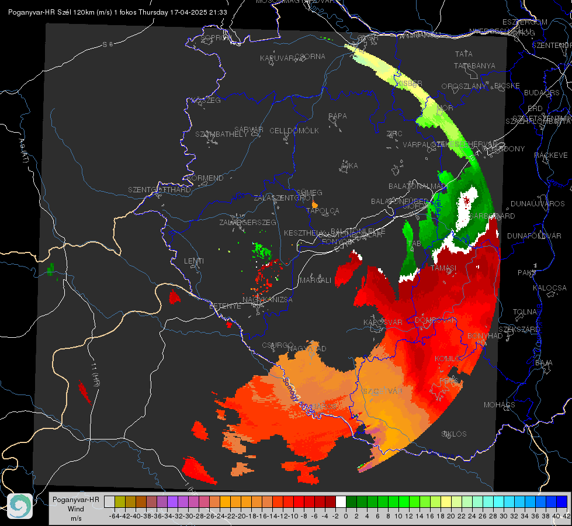This screenshot has width=572, height=526.
Task: Select the KESZTHELY label
Action: (304, 233)
